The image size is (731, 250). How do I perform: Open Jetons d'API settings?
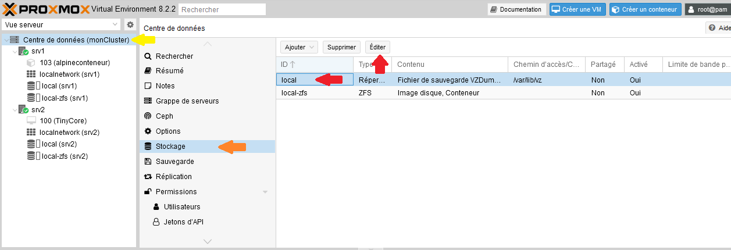click(x=183, y=222)
